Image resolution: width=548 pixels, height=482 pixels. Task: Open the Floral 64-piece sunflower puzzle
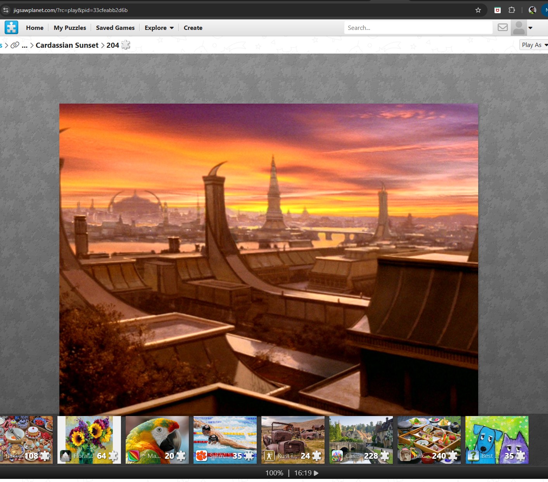89,440
